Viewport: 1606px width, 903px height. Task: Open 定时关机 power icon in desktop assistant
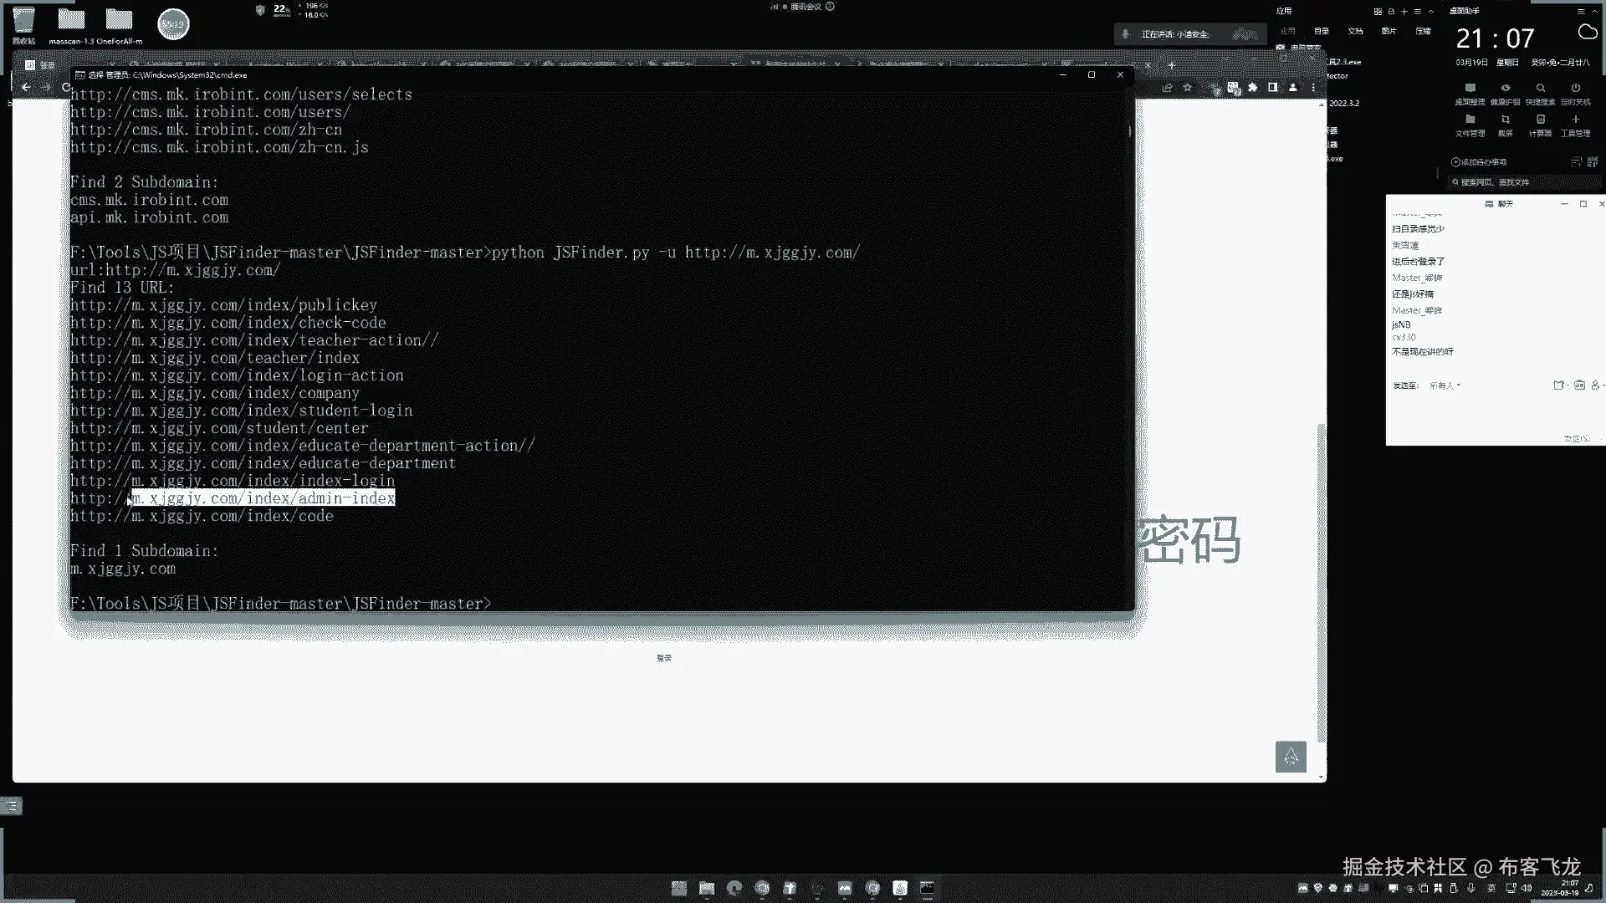click(1575, 89)
